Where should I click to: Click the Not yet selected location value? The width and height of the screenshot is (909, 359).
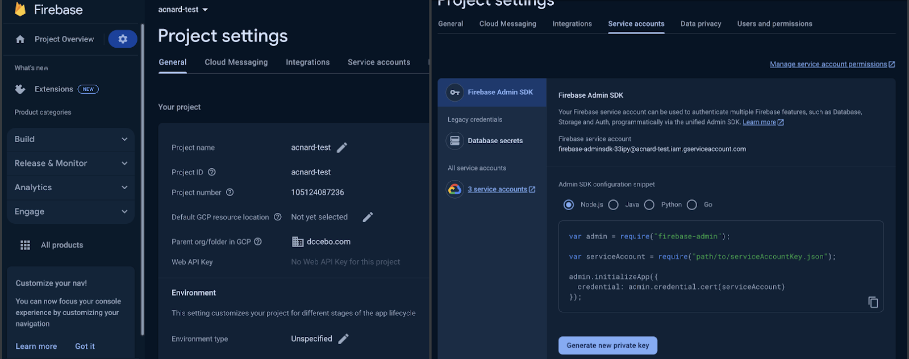click(x=319, y=217)
